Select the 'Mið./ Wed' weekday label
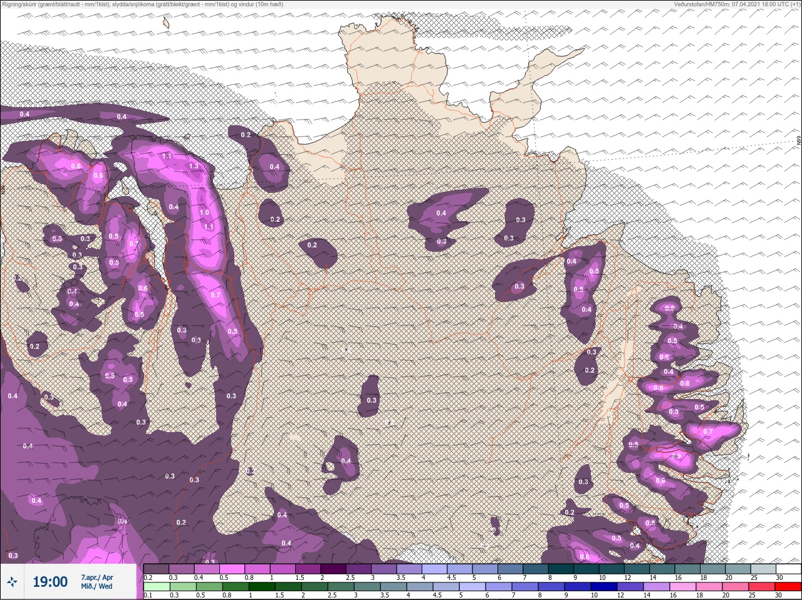 click(96, 586)
